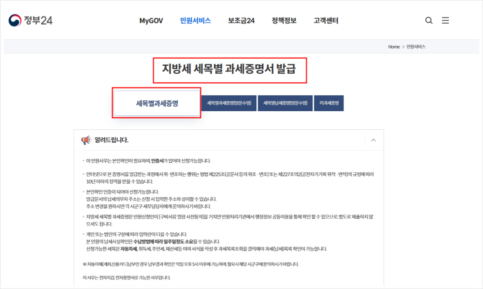Click the Home breadcrumb link

point(393,47)
